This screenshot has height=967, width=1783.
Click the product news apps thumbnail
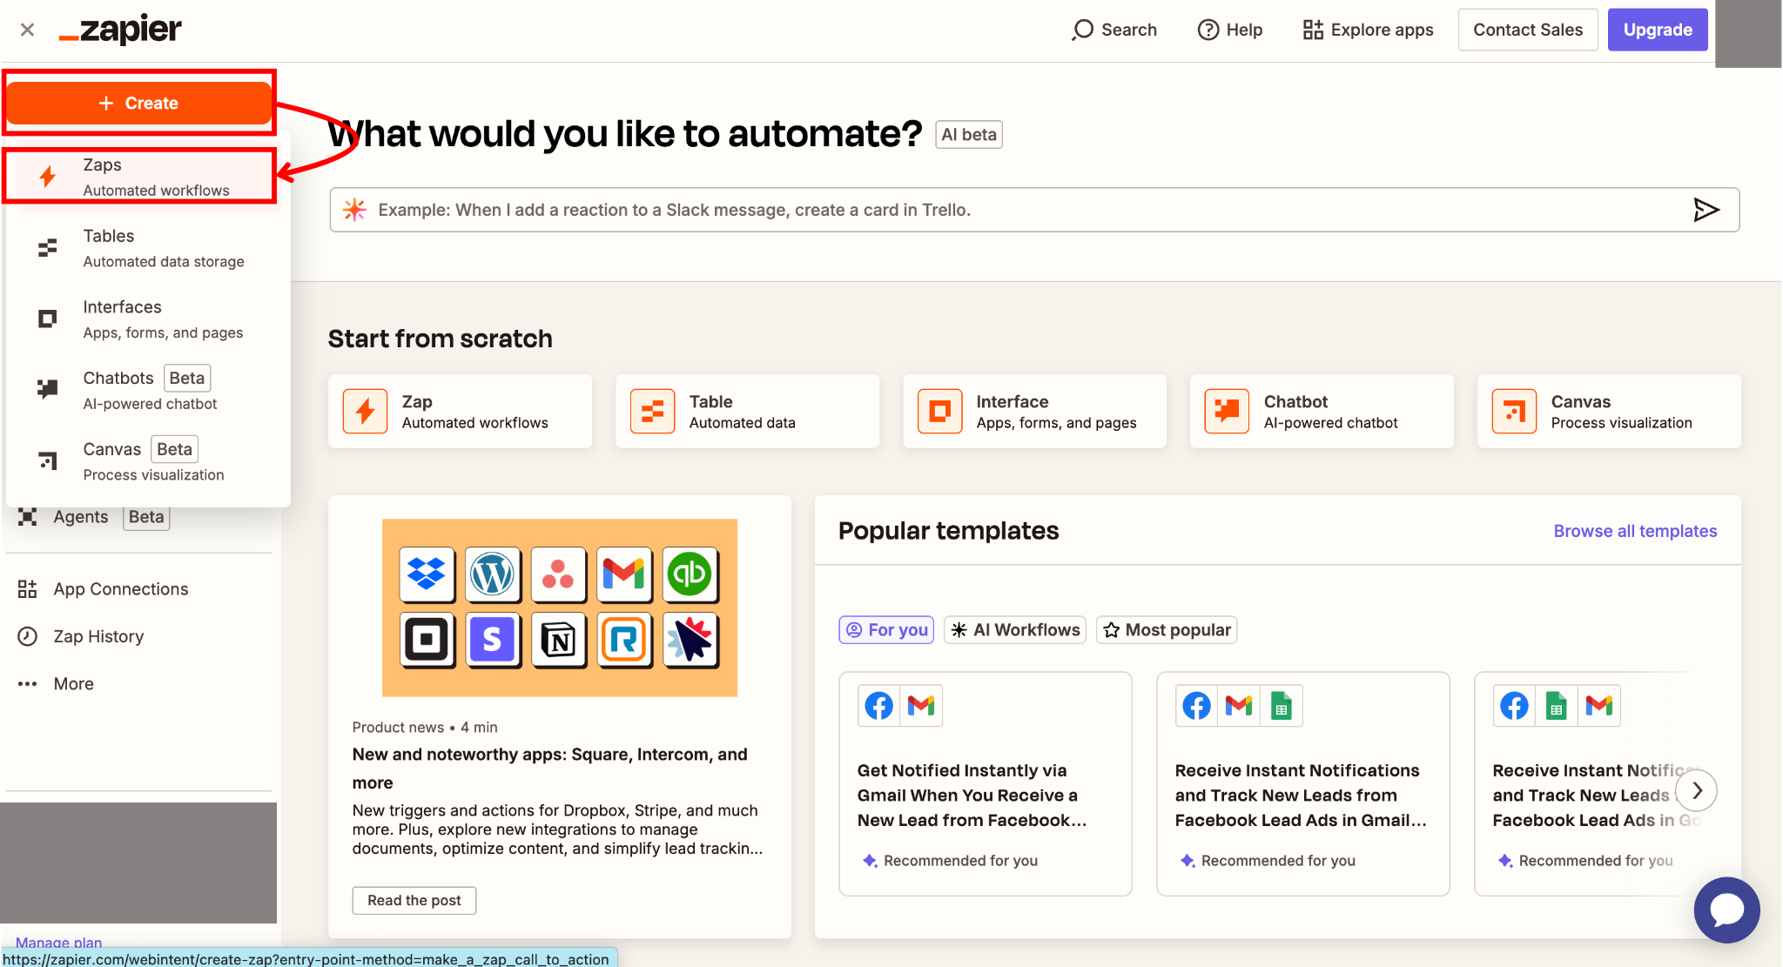tap(560, 608)
